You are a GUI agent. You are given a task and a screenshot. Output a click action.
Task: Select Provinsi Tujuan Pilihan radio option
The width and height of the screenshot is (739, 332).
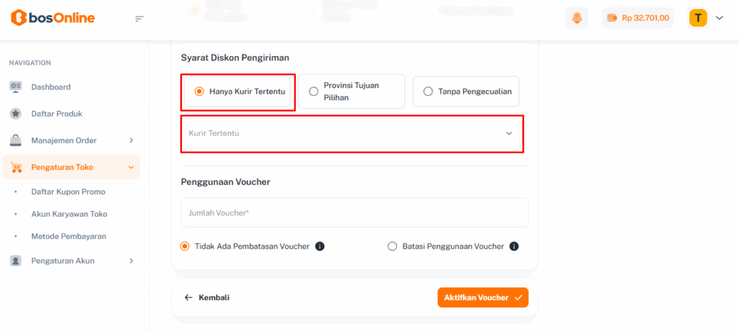click(x=313, y=91)
